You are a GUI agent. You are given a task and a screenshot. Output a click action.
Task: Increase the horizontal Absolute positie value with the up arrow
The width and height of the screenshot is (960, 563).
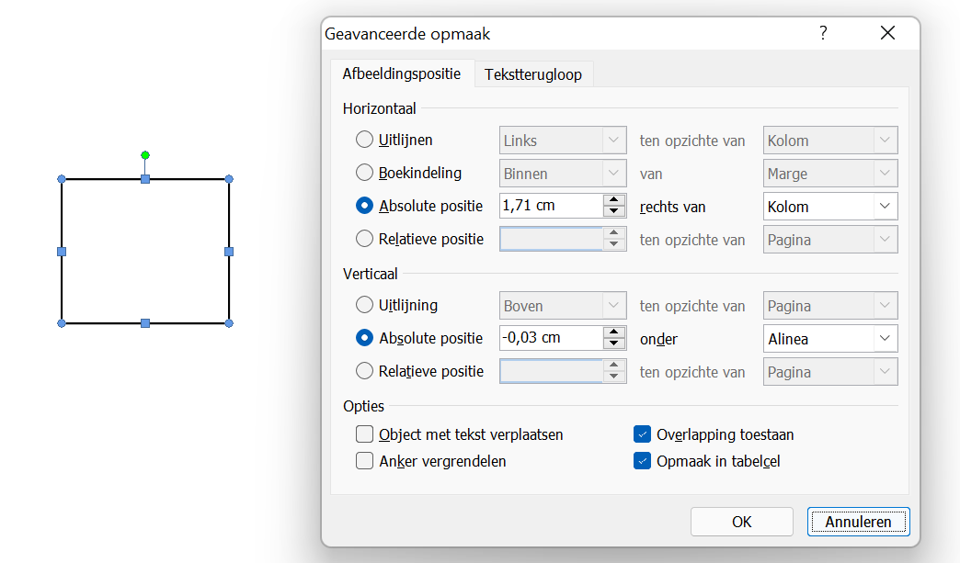[x=614, y=200]
